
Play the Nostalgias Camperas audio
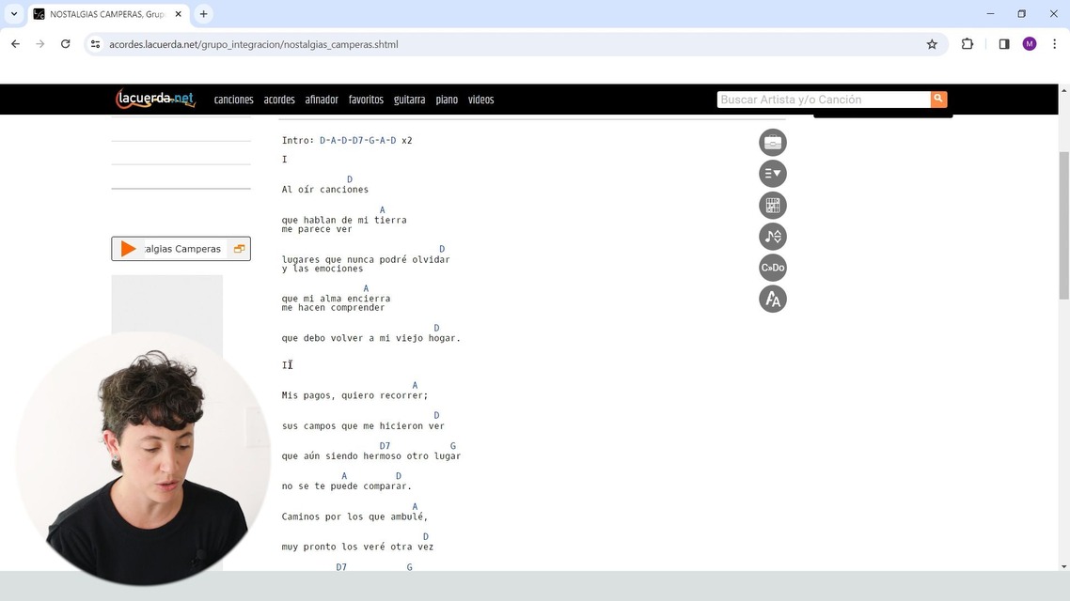[128, 249]
